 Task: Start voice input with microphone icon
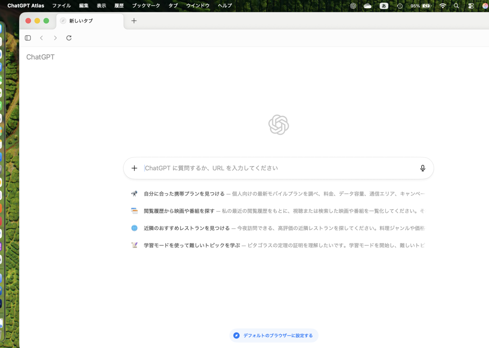tap(423, 168)
